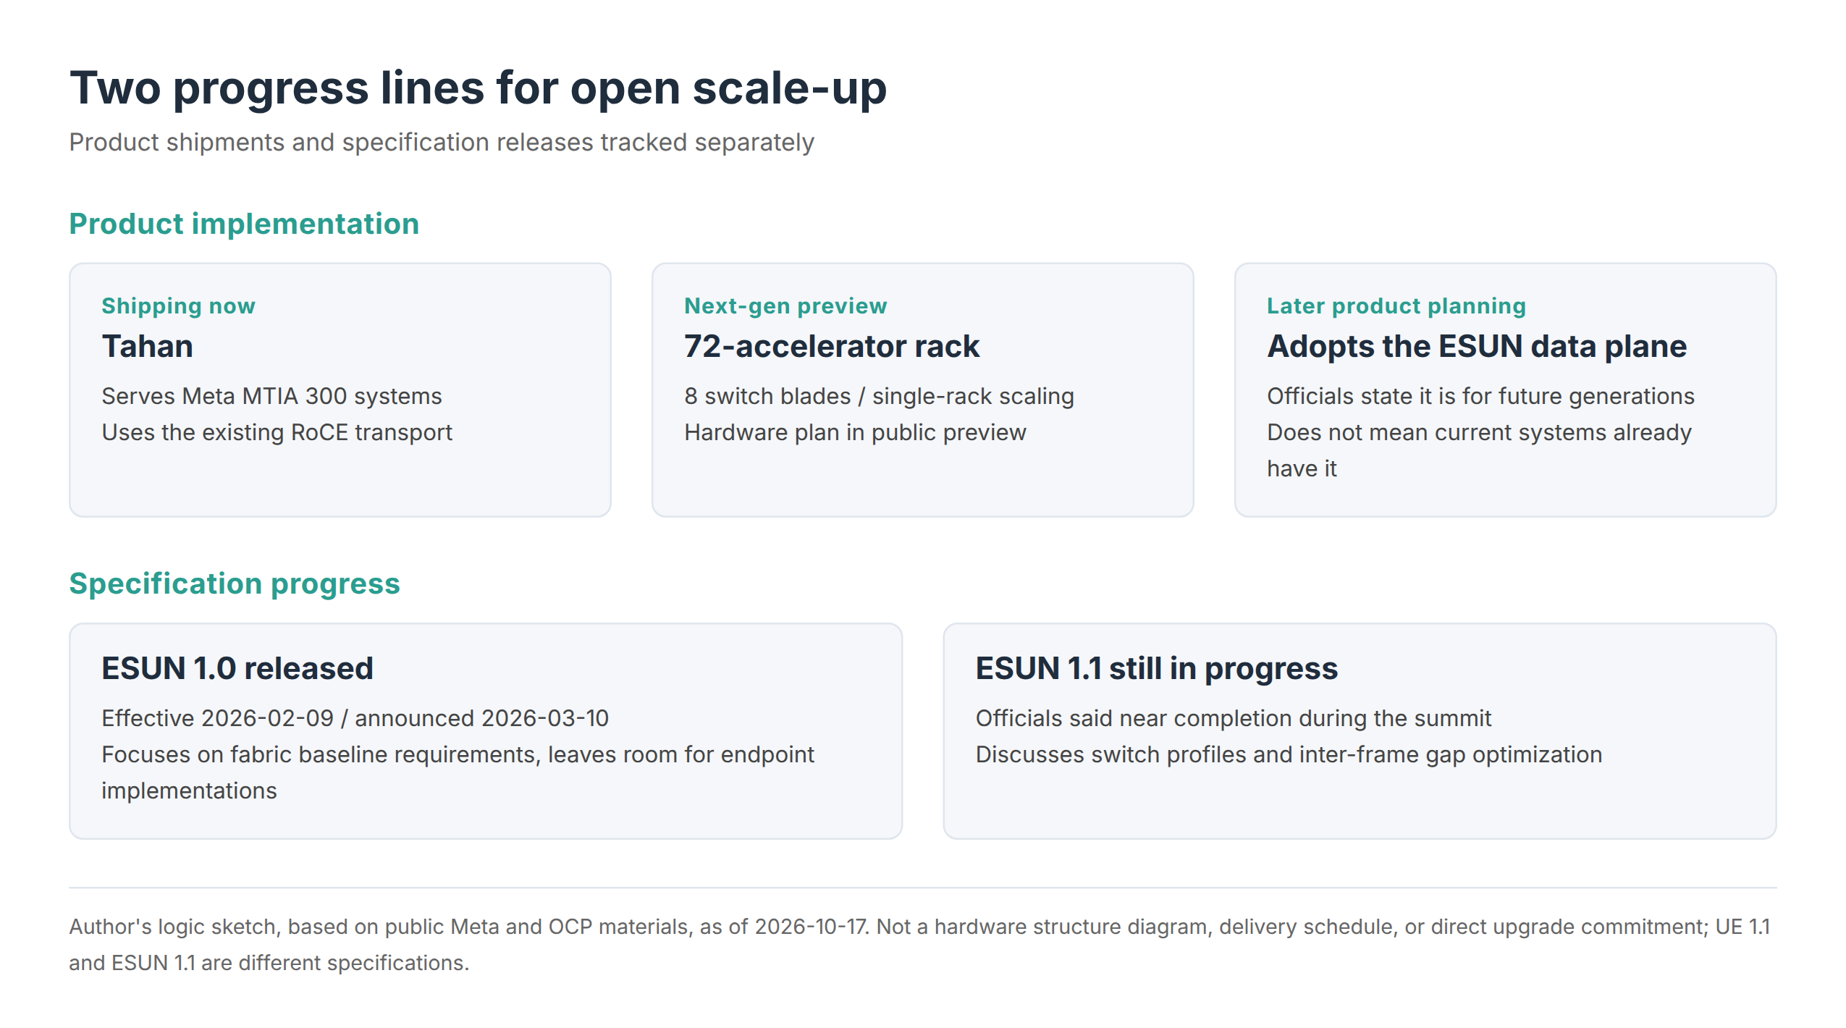Click the main title 'Two progress lines for open scale-up'

(478, 88)
